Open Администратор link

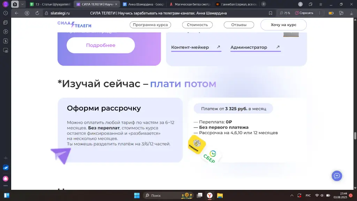click(256, 47)
